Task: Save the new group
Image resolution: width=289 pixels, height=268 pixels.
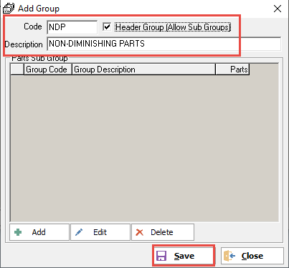Action: point(184,256)
